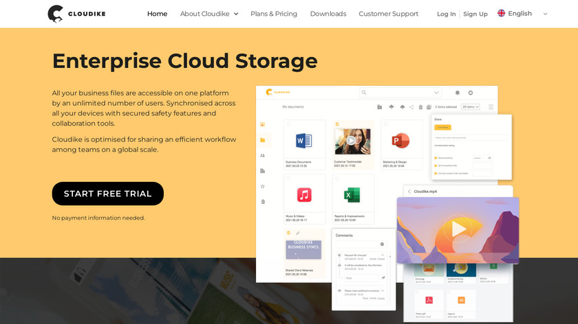The image size is (578, 324).
Task: Click the back arrow beside Cloudike.mp4
Action: pos(409,192)
